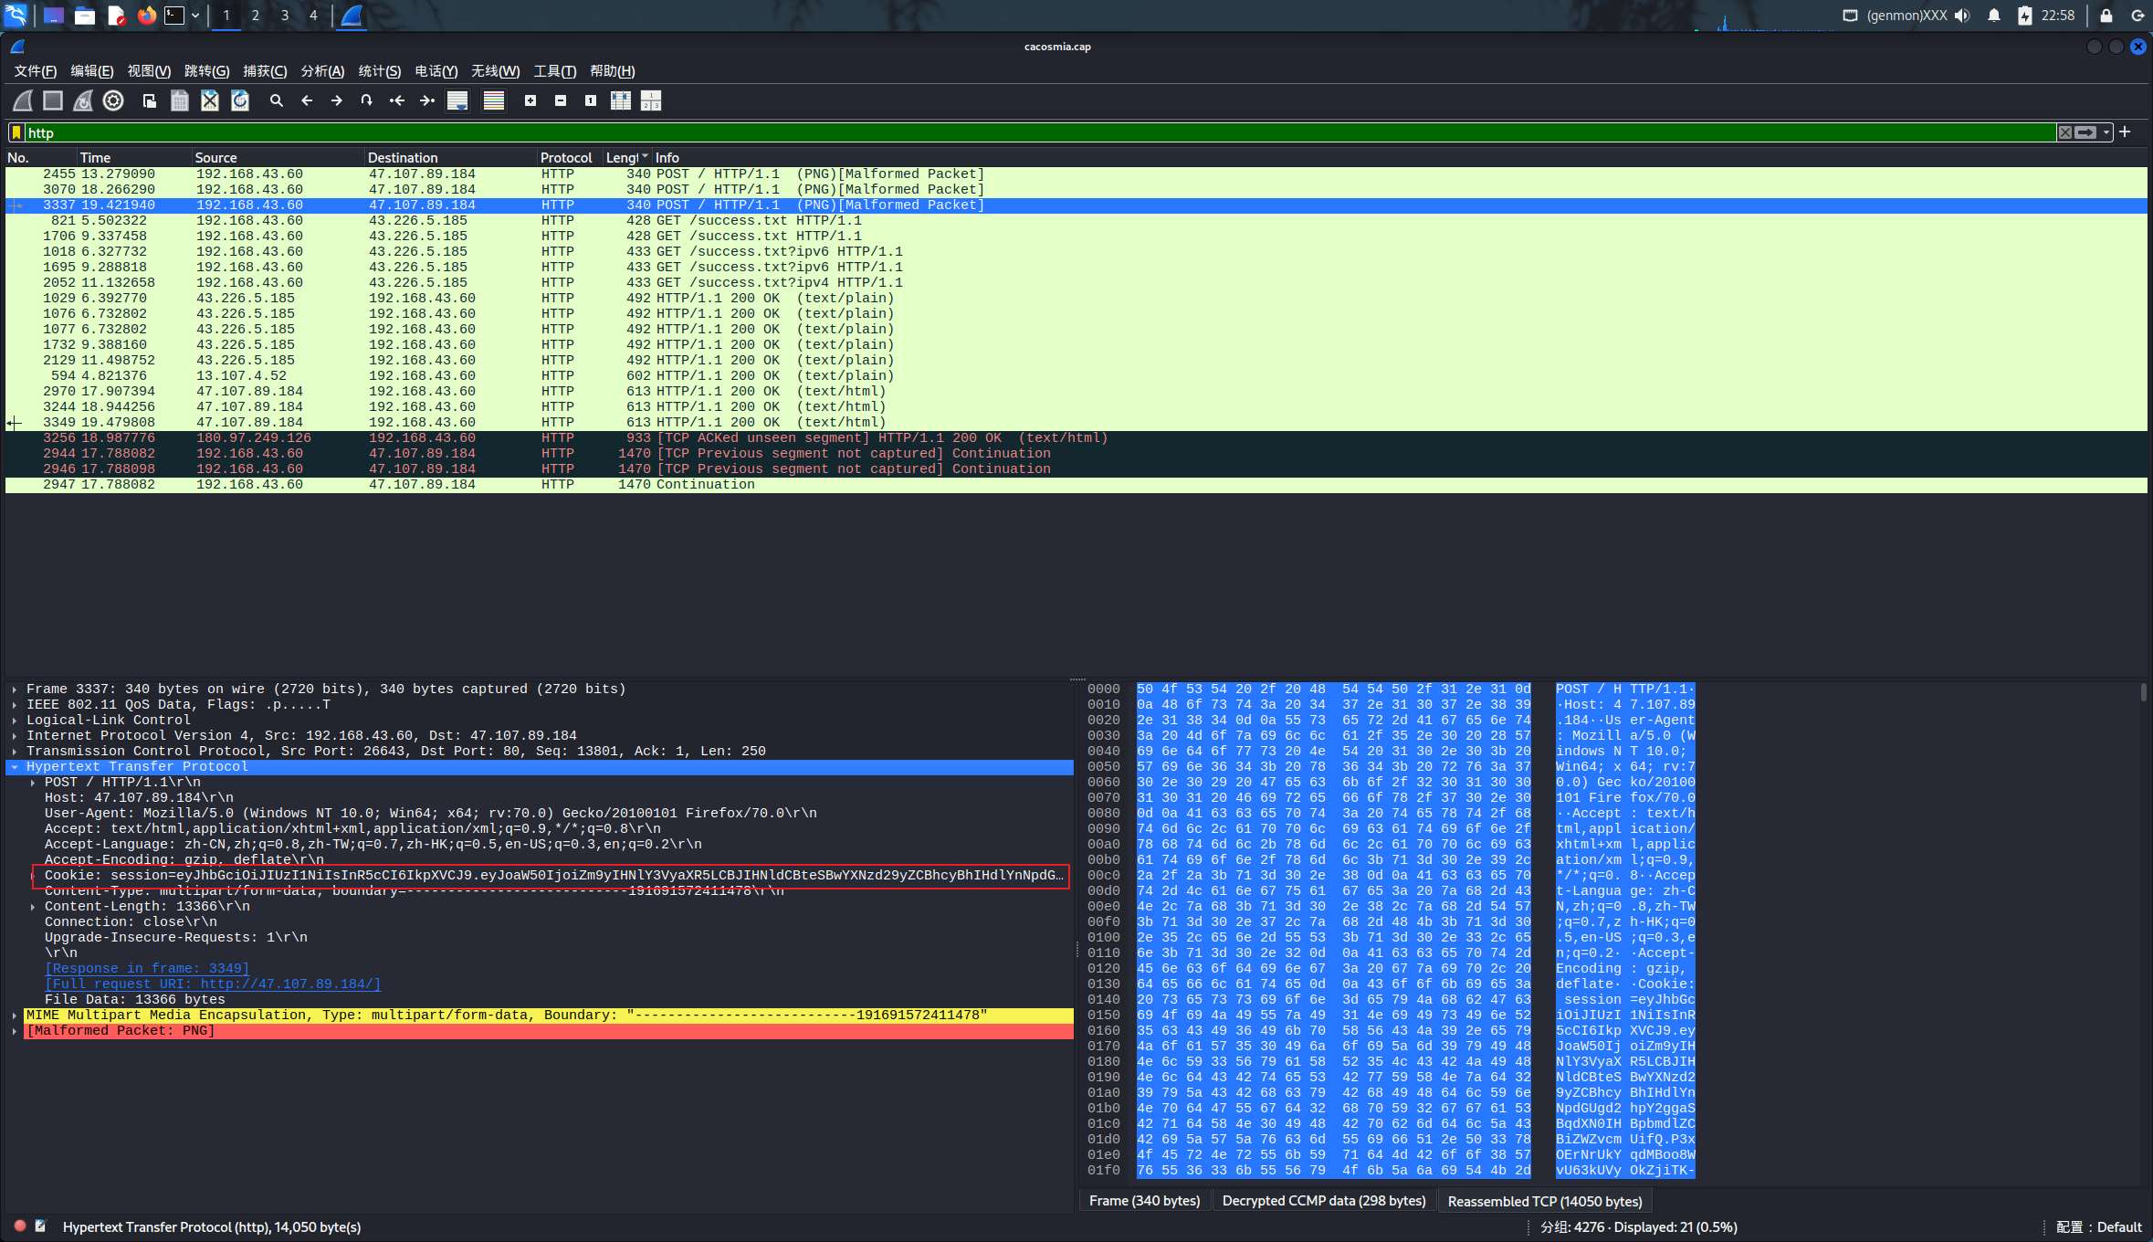Switch to Reassembled TCP (14050 bytes) tab
This screenshot has height=1242, width=2153.
coord(1544,1201)
